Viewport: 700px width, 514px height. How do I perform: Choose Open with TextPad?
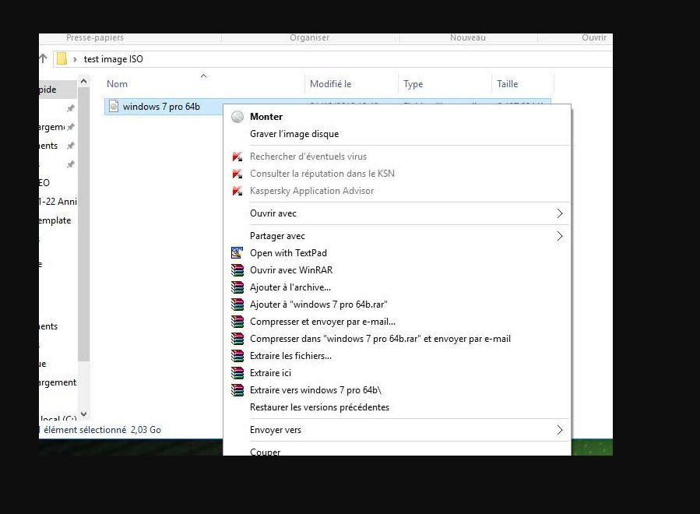(x=288, y=253)
